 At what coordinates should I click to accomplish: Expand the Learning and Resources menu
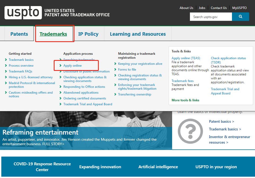click(x=138, y=34)
